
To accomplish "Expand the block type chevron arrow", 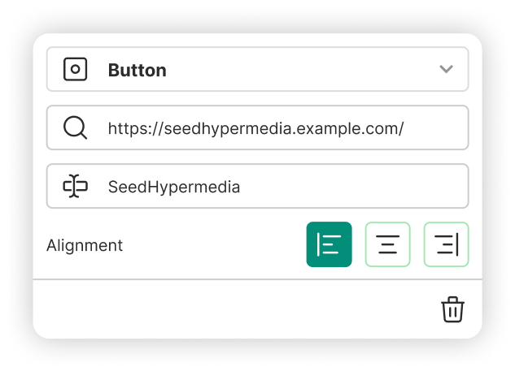I will (446, 70).
